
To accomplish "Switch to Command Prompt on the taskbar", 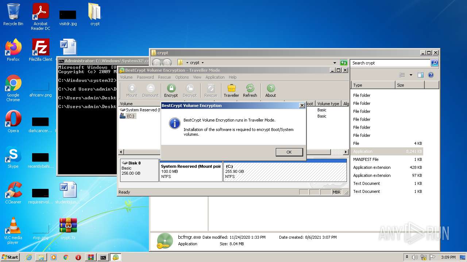I will [103, 257].
